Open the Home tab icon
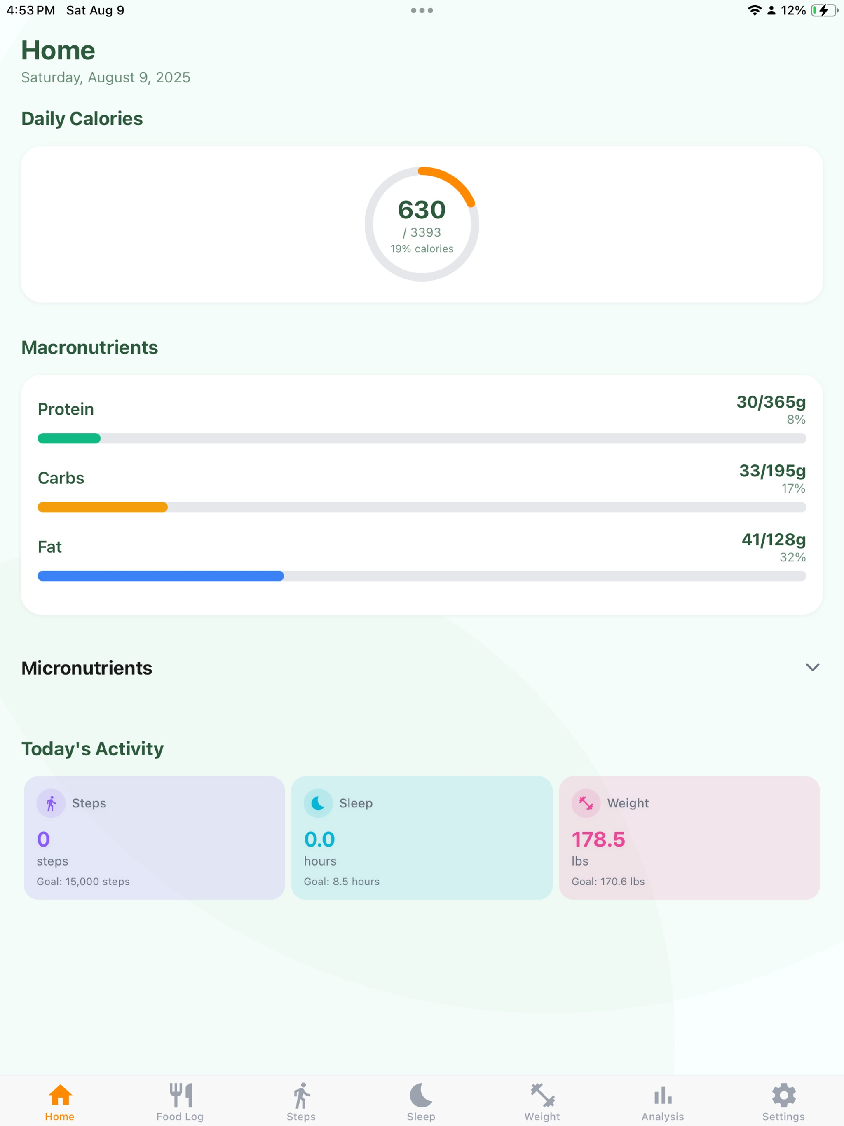The image size is (844, 1126). (x=60, y=1094)
